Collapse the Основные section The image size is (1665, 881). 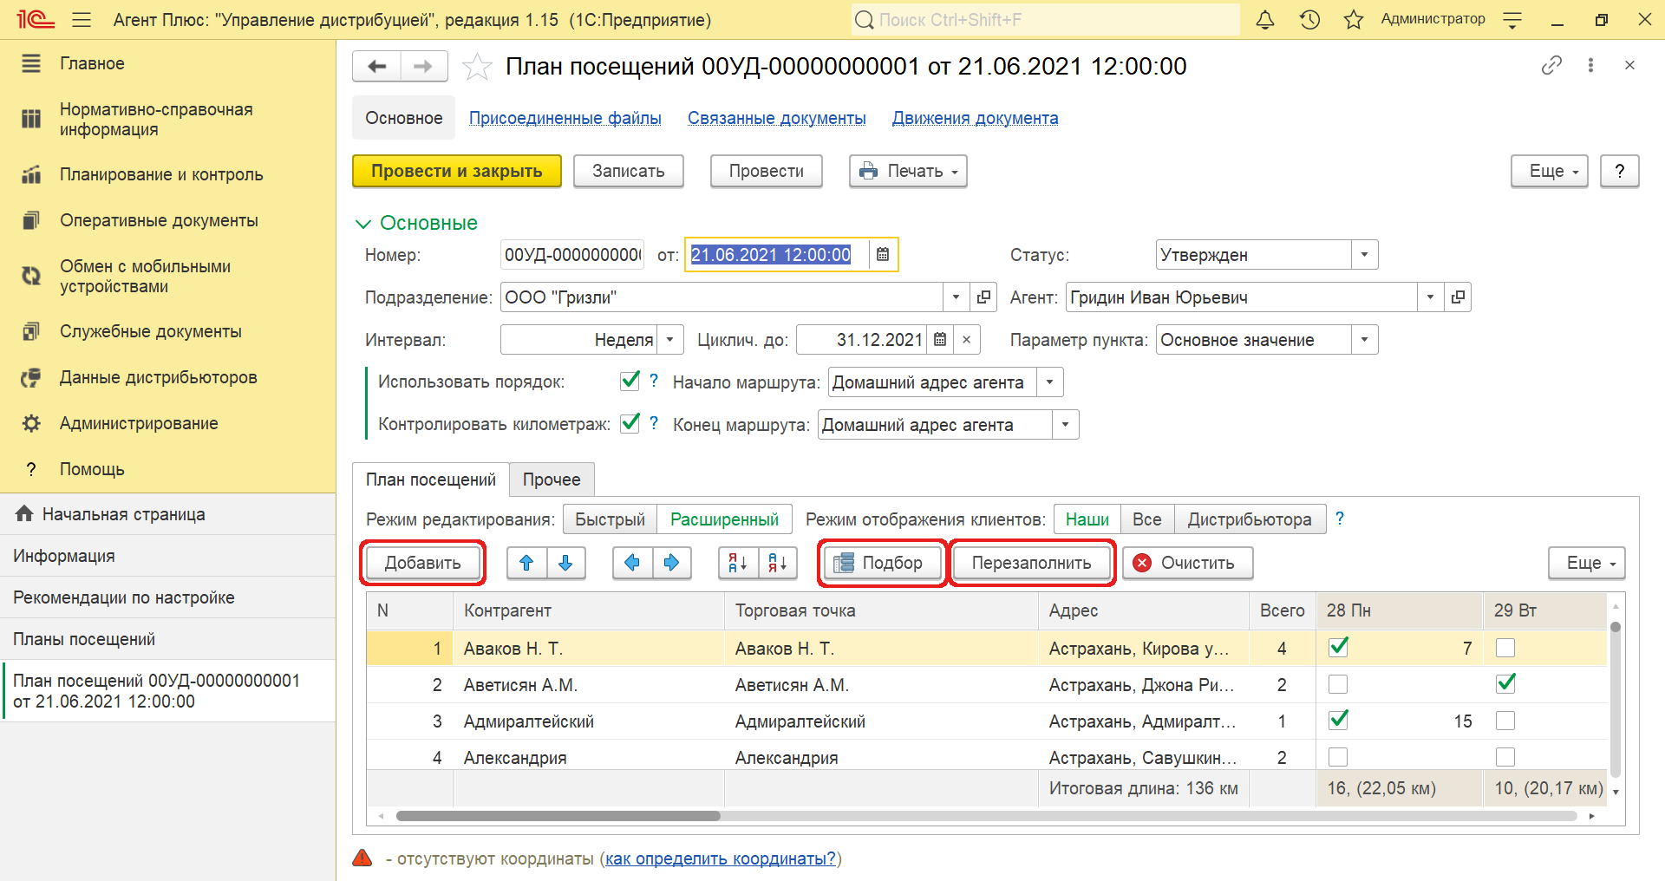[363, 224]
